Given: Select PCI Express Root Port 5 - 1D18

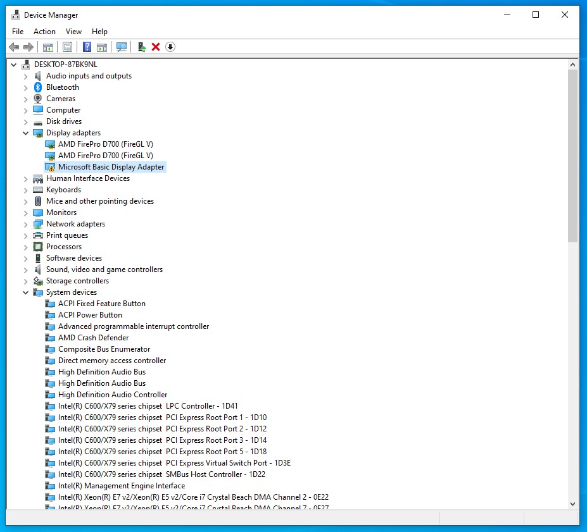Looking at the screenshot, I should pyautogui.click(x=163, y=452).
